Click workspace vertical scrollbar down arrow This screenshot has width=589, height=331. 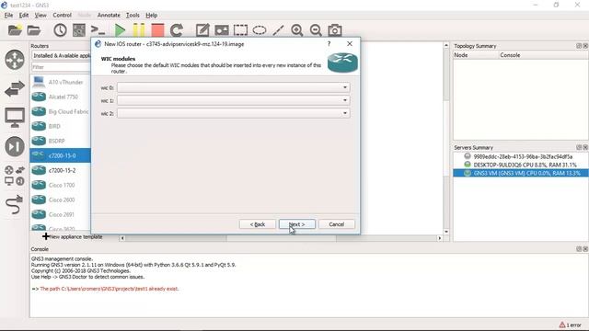tap(446, 232)
